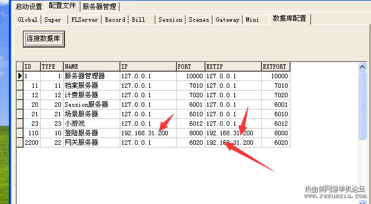The height and width of the screenshot is (204, 371).
Task: Click the row selector for 服务器管理器 row
Action: (20, 76)
